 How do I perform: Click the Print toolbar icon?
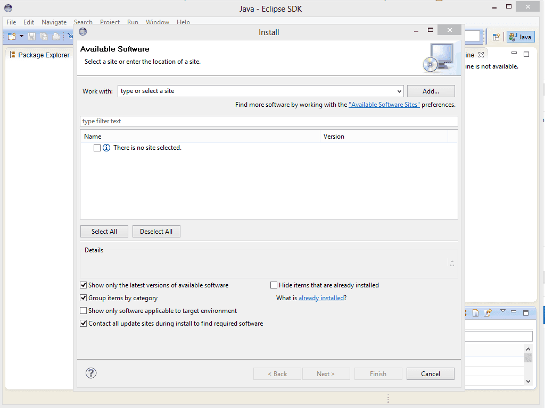point(56,36)
